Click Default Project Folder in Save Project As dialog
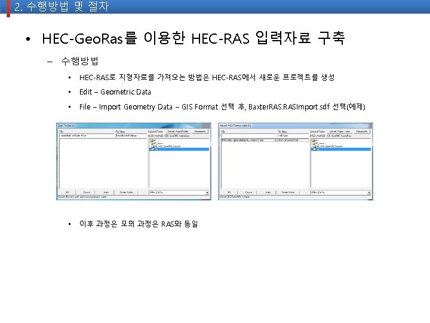 (178, 131)
